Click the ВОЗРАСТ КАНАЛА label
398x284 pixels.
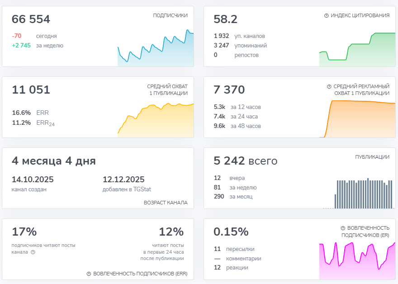166,203
